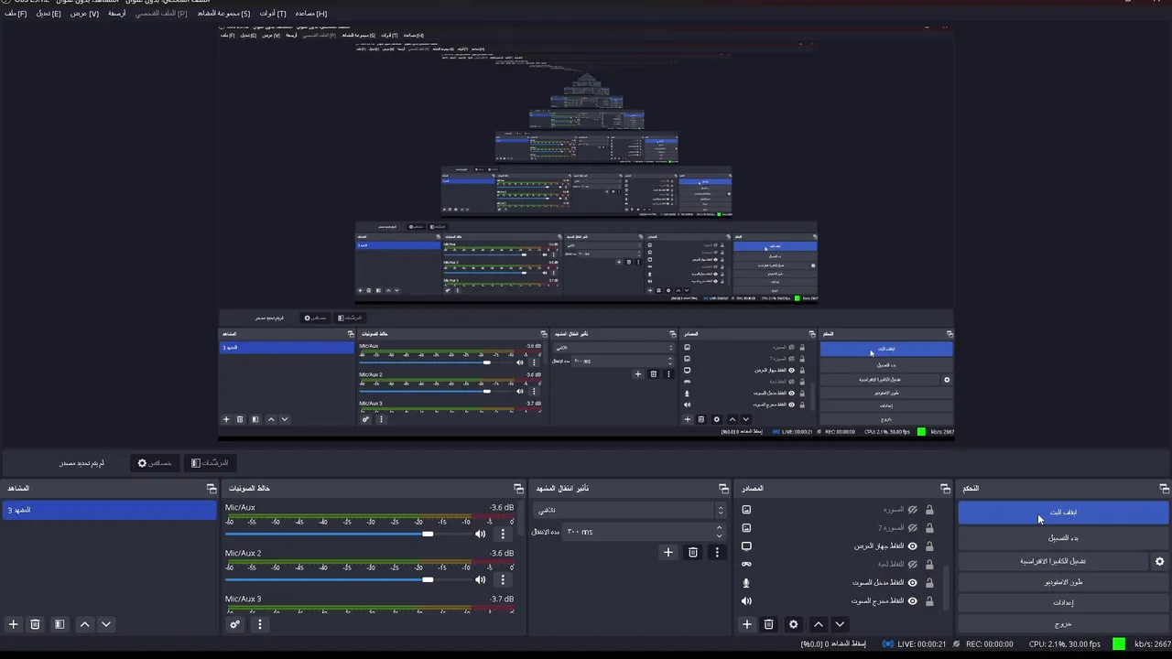Undock the Controls (التحكم) panel
Screen dimensions: 1172x659
1164,489
